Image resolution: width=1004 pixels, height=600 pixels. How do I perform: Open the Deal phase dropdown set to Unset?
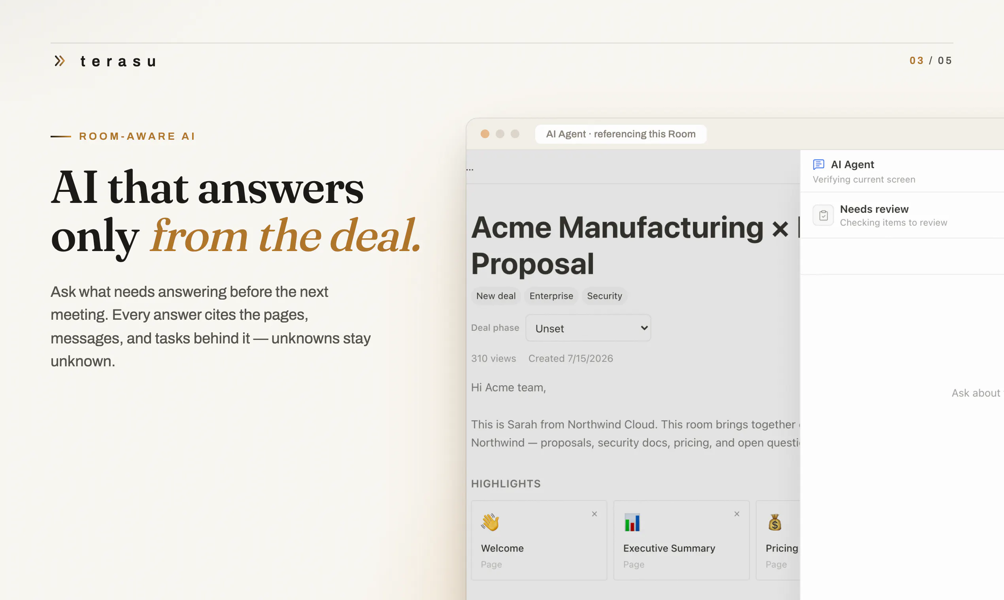click(x=588, y=328)
